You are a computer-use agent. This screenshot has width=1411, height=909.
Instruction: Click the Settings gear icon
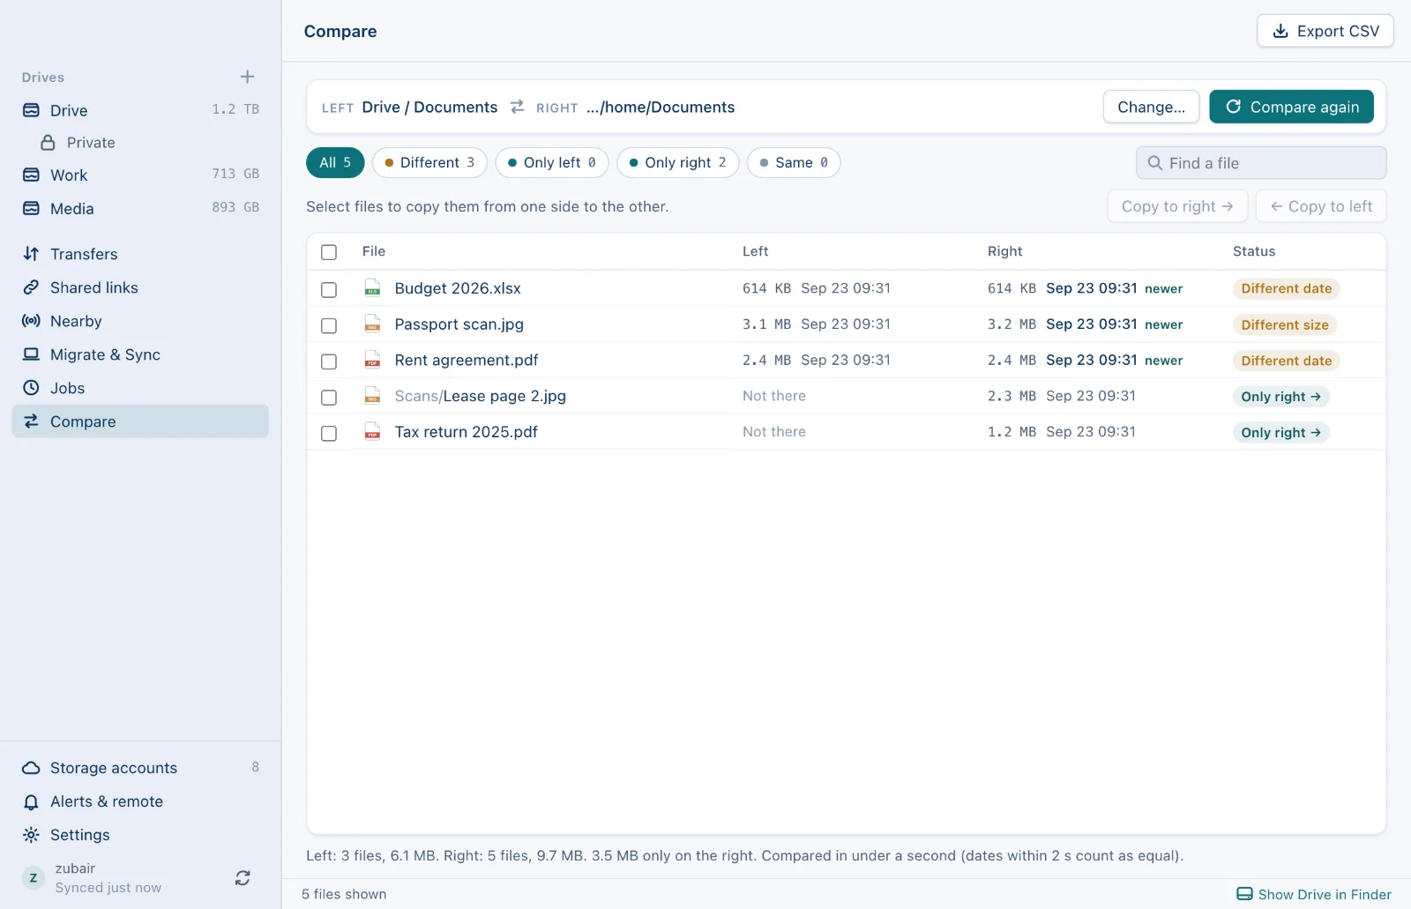coord(31,835)
